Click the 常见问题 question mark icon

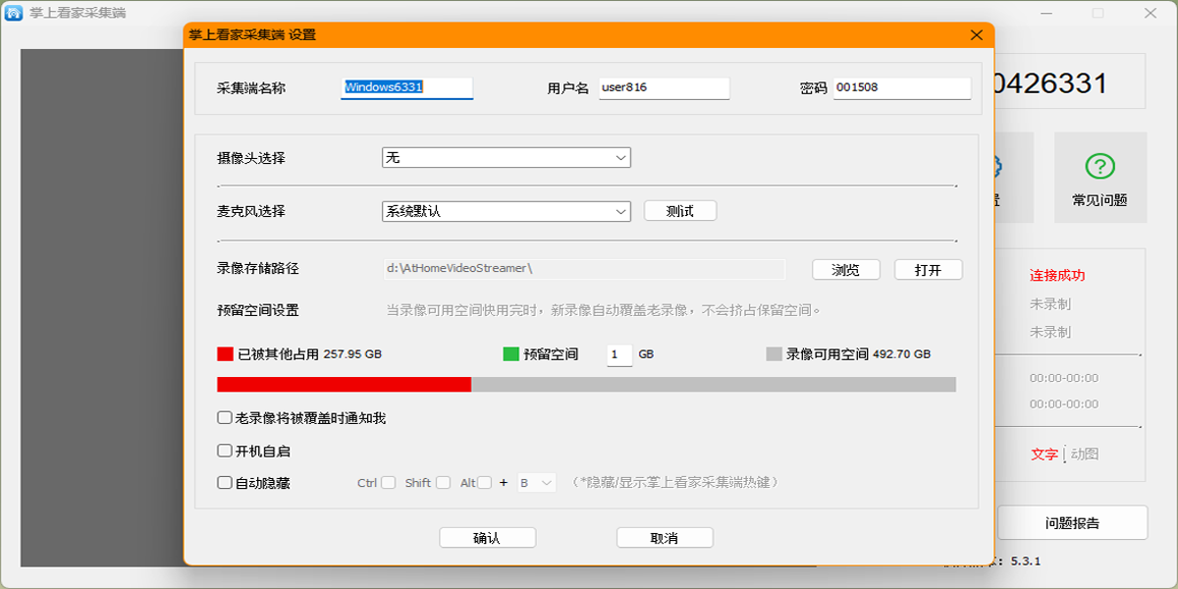(x=1099, y=166)
